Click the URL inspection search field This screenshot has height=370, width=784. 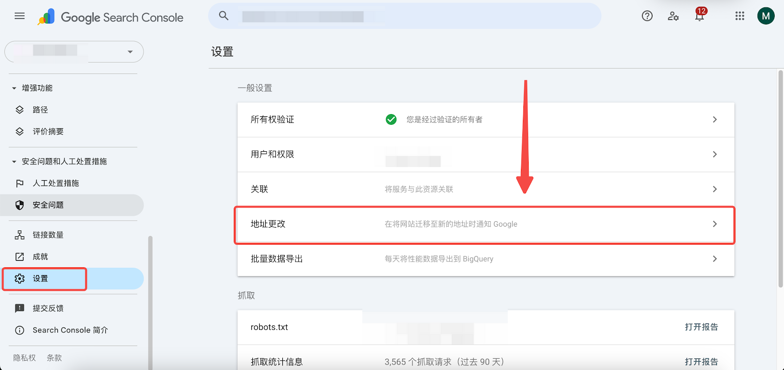pyautogui.click(x=405, y=16)
